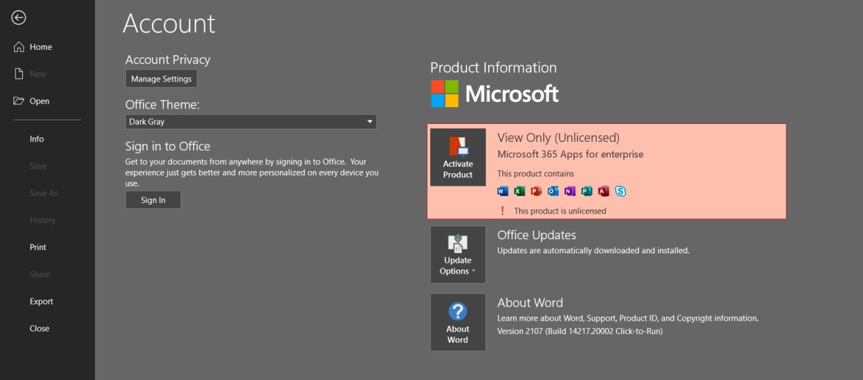
Task: Click the Outlook app icon
Action: [553, 191]
